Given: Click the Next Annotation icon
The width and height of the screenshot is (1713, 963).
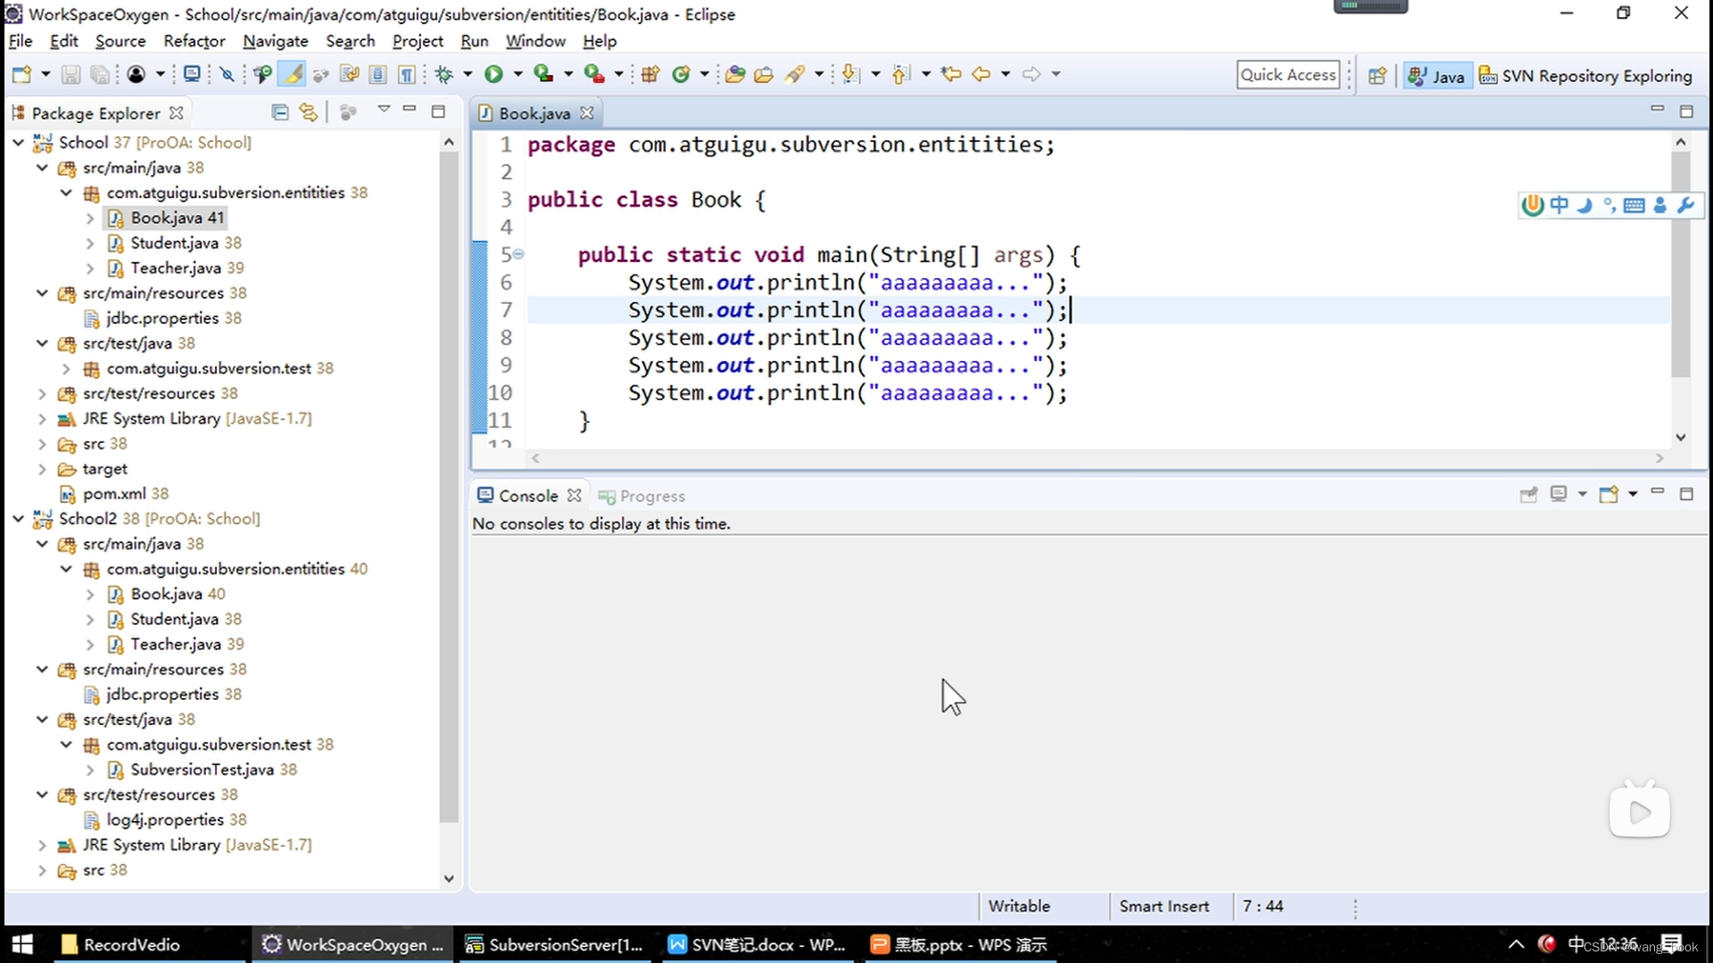Looking at the screenshot, I should tap(850, 74).
